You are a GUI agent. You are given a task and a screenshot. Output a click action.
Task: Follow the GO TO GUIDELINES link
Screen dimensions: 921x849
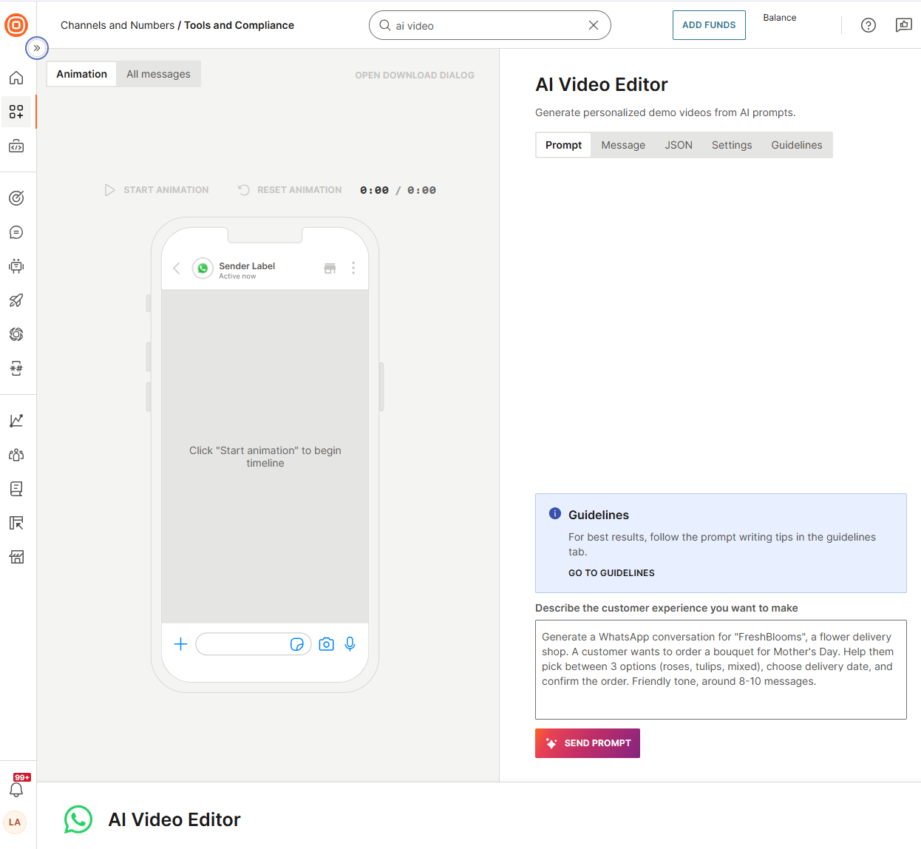(x=611, y=572)
